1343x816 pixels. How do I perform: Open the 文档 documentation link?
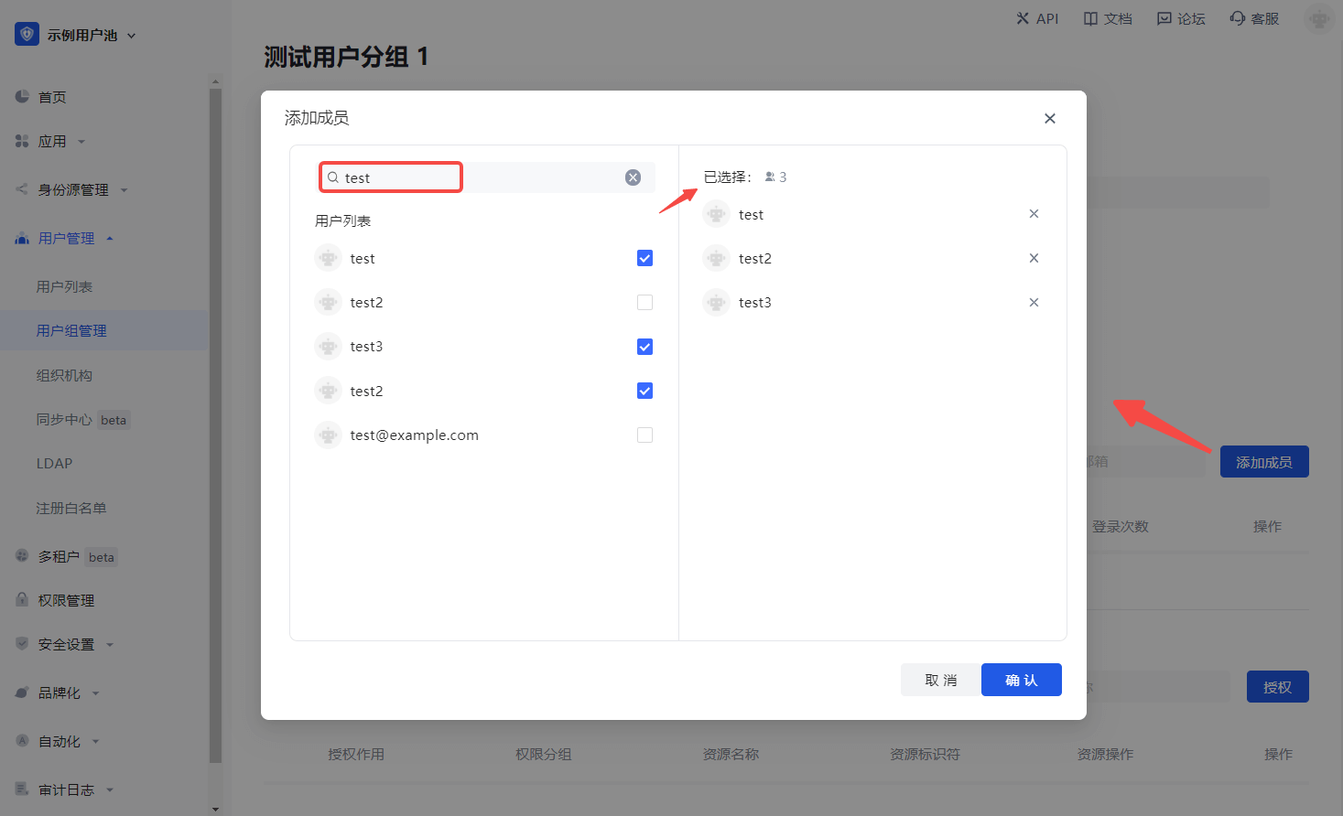pyautogui.click(x=1108, y=18)
